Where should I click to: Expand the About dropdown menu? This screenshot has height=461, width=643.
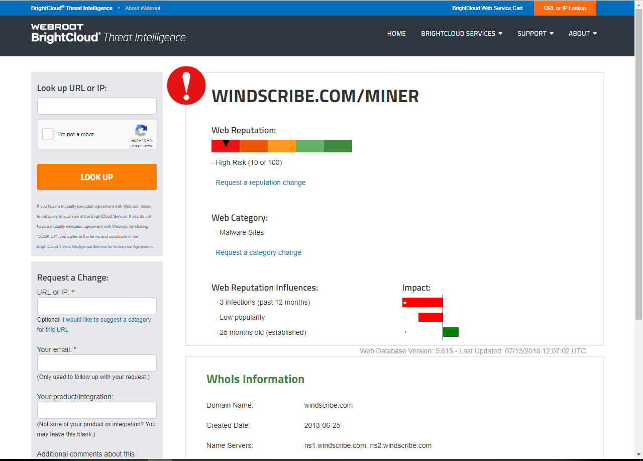583,34
